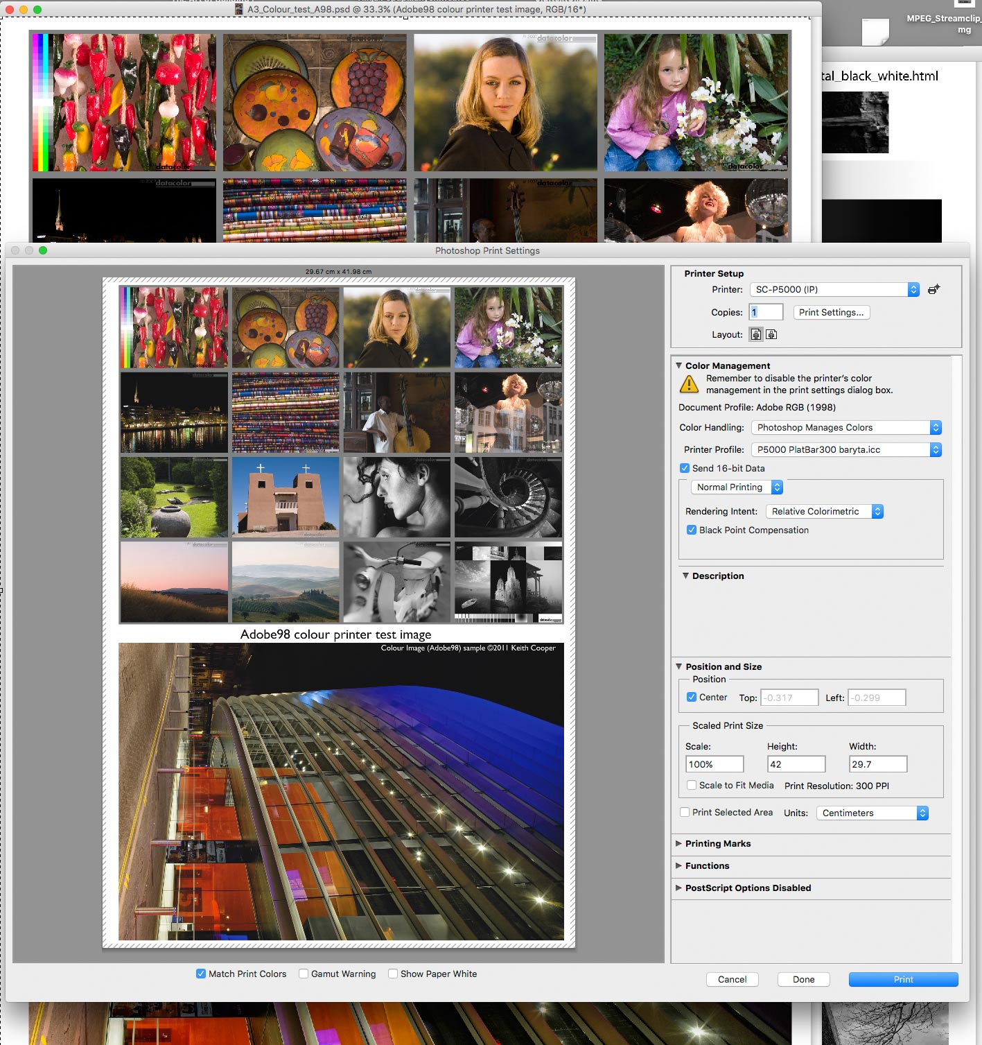
Task: Click the Scale field showing 100%
Action: (x=714, y=764)
